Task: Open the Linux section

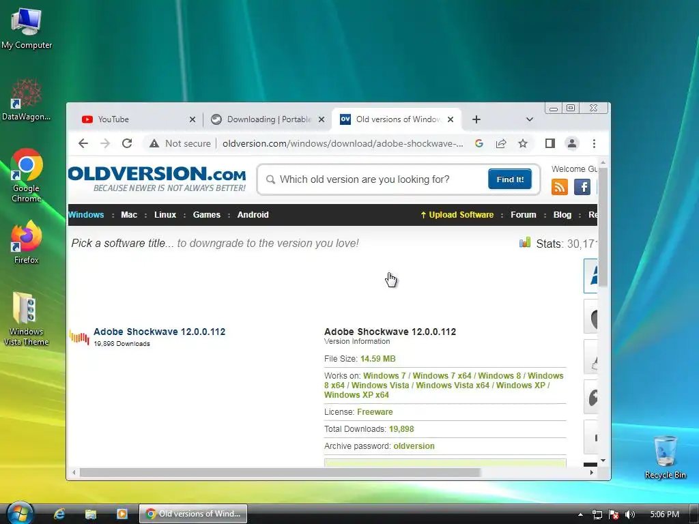Action: click(x=165, y=215)
